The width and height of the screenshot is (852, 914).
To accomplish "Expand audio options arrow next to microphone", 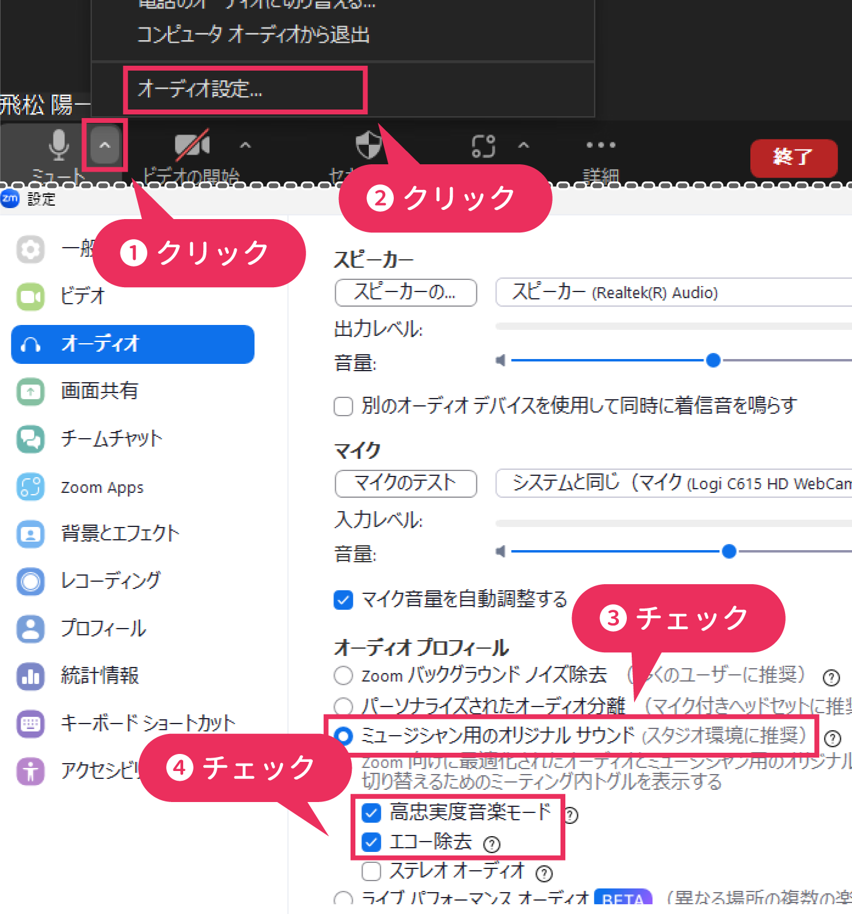I will [105, 145].
